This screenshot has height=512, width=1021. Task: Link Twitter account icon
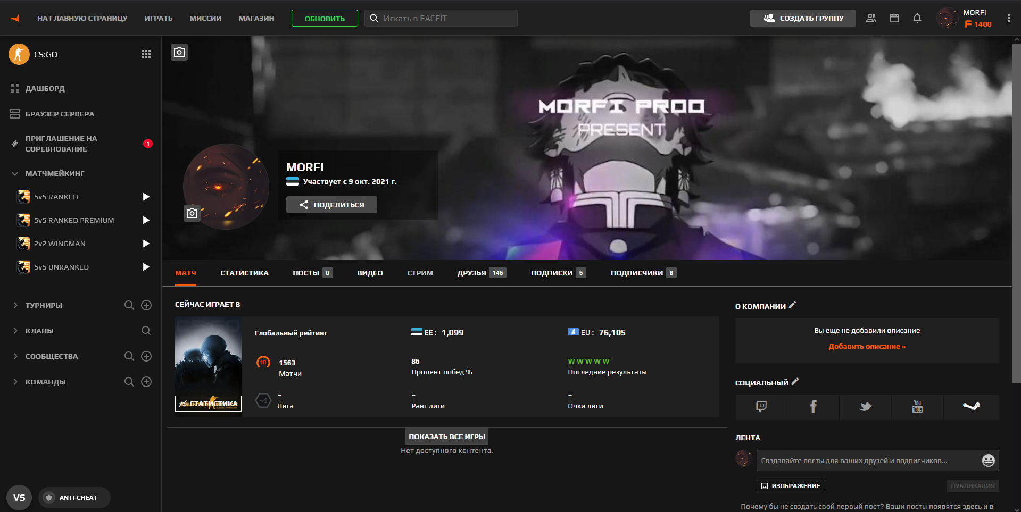point(865,407)
